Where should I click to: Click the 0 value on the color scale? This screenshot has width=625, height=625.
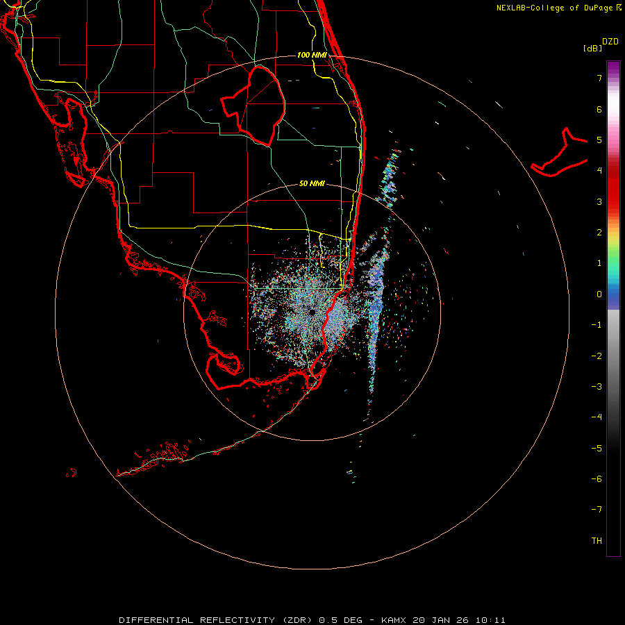pyautogui.click(x=599, y=294)
